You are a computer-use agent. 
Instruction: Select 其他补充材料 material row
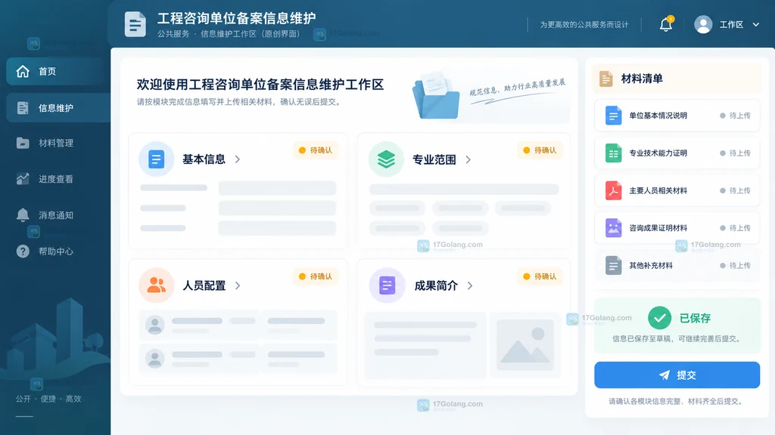[677, 265]
